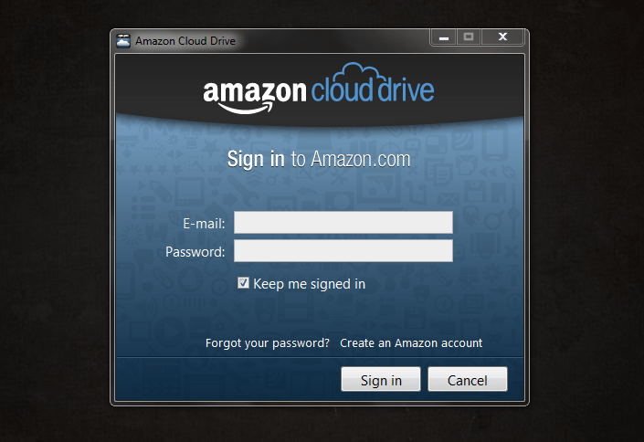Click the E-mail field label
The width and height of the screenshot is (644, 442).
(x=204, y=224)
